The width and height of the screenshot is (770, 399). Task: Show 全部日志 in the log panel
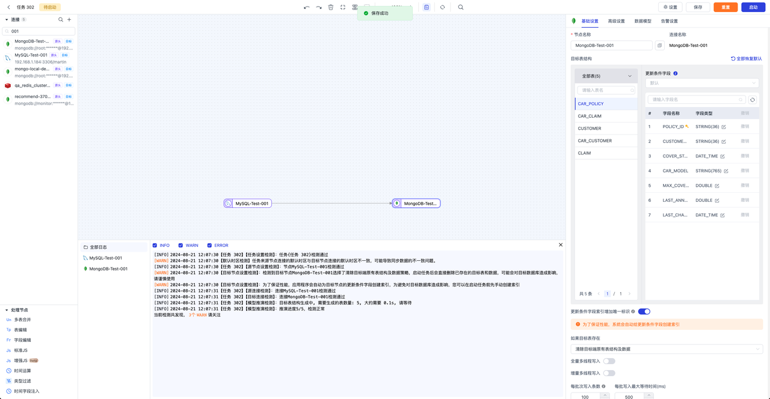point(114,247)
